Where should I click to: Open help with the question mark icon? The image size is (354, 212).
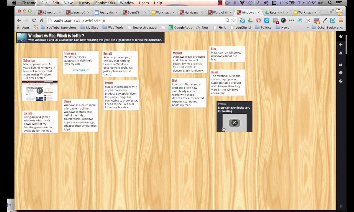(341, 81)
